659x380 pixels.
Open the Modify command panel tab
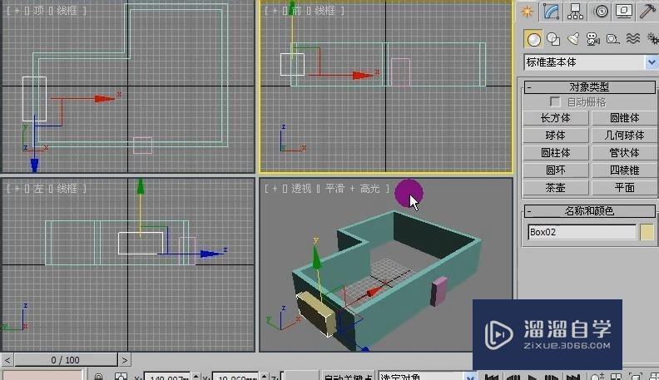click(551, 12)
